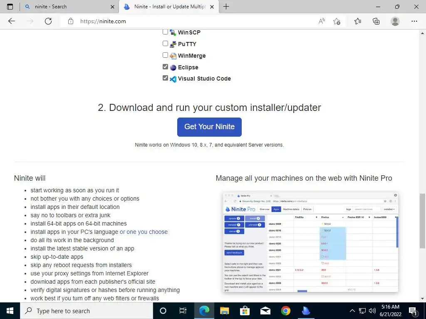Open the taskbar clock and date
The image size is (426, 319).
pyautogui.click(x=390, y=311)
